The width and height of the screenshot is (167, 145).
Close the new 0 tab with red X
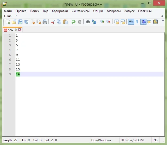click(19, 30)
